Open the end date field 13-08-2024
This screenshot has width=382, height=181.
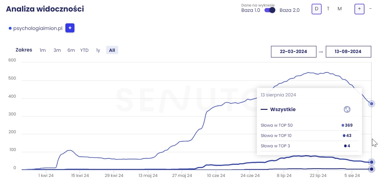tap(348, 51)
